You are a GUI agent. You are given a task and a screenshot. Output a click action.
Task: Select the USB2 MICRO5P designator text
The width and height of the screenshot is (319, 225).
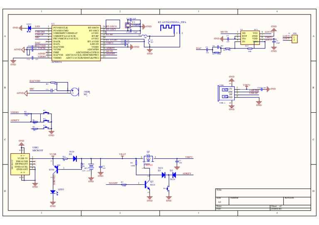38,149
